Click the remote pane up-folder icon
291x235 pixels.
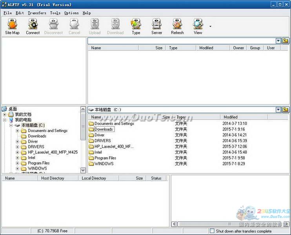pos(286,41)
